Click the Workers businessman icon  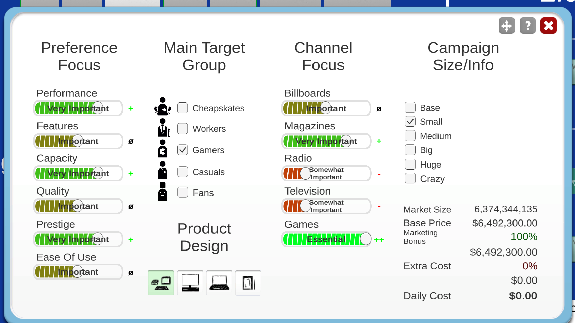tap(164, 127)
